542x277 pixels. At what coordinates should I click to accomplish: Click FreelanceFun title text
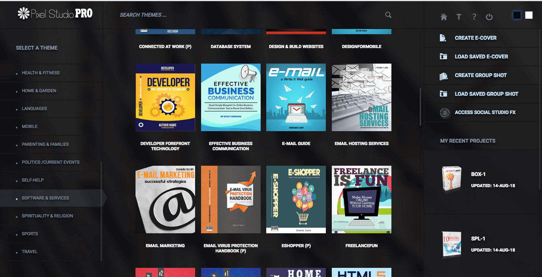coord(362,246)
